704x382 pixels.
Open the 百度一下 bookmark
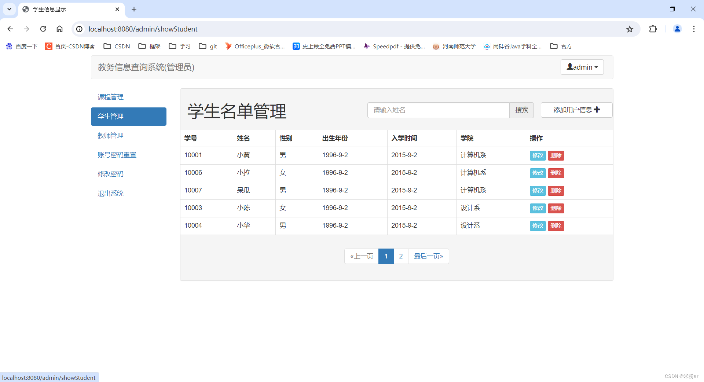point(22,46)
